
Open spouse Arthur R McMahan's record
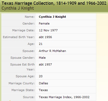tap(52, 51)
